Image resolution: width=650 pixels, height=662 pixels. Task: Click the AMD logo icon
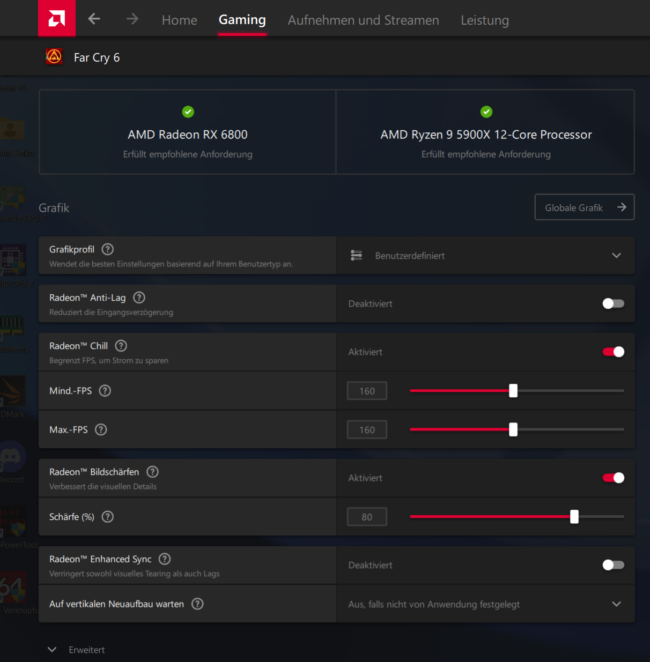click(x=57, y=18)
